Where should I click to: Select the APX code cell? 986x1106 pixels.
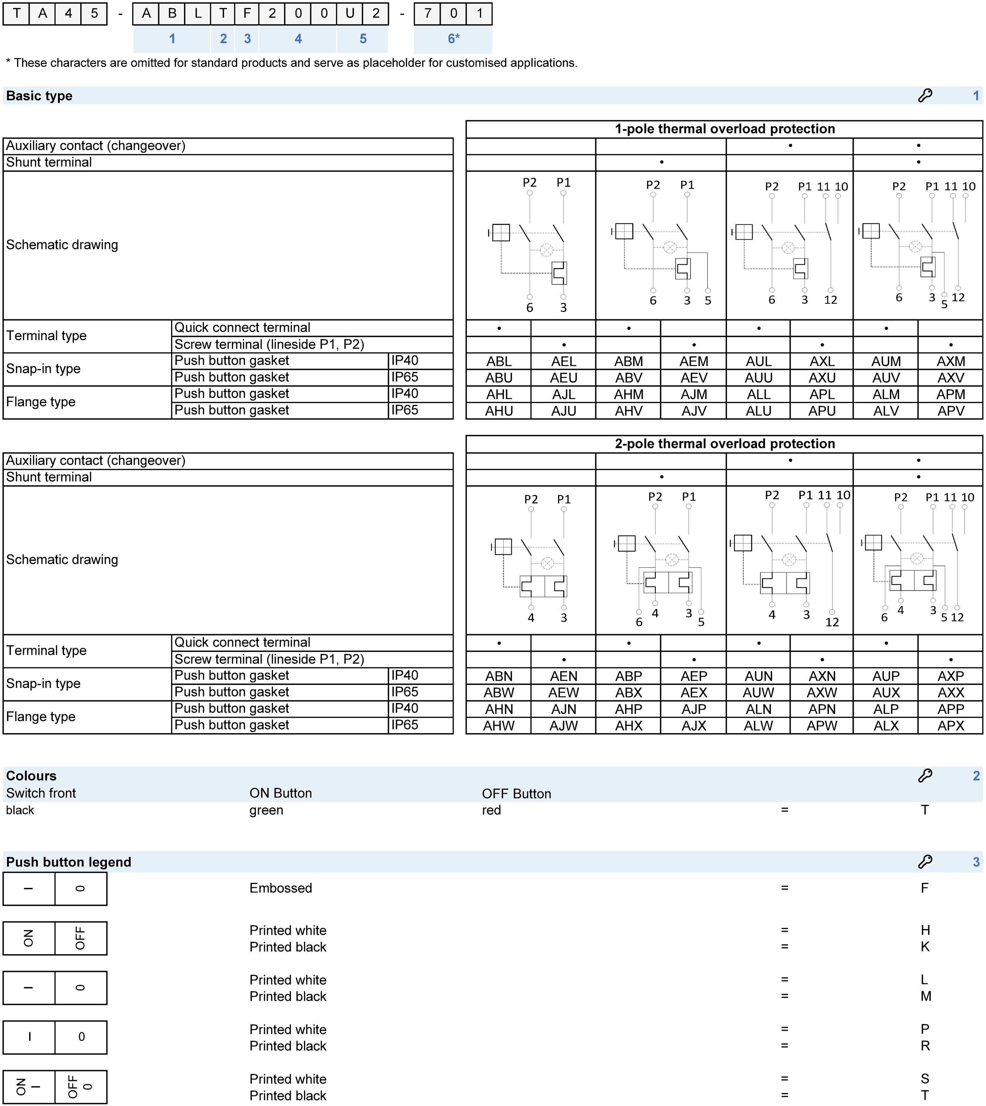pos(951,725)
